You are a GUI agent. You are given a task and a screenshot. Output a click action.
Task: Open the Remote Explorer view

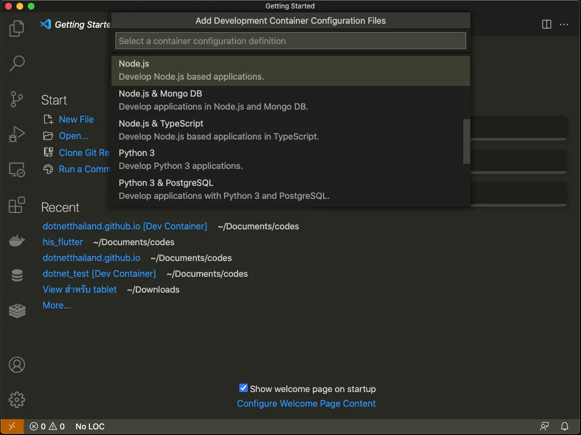16,170
